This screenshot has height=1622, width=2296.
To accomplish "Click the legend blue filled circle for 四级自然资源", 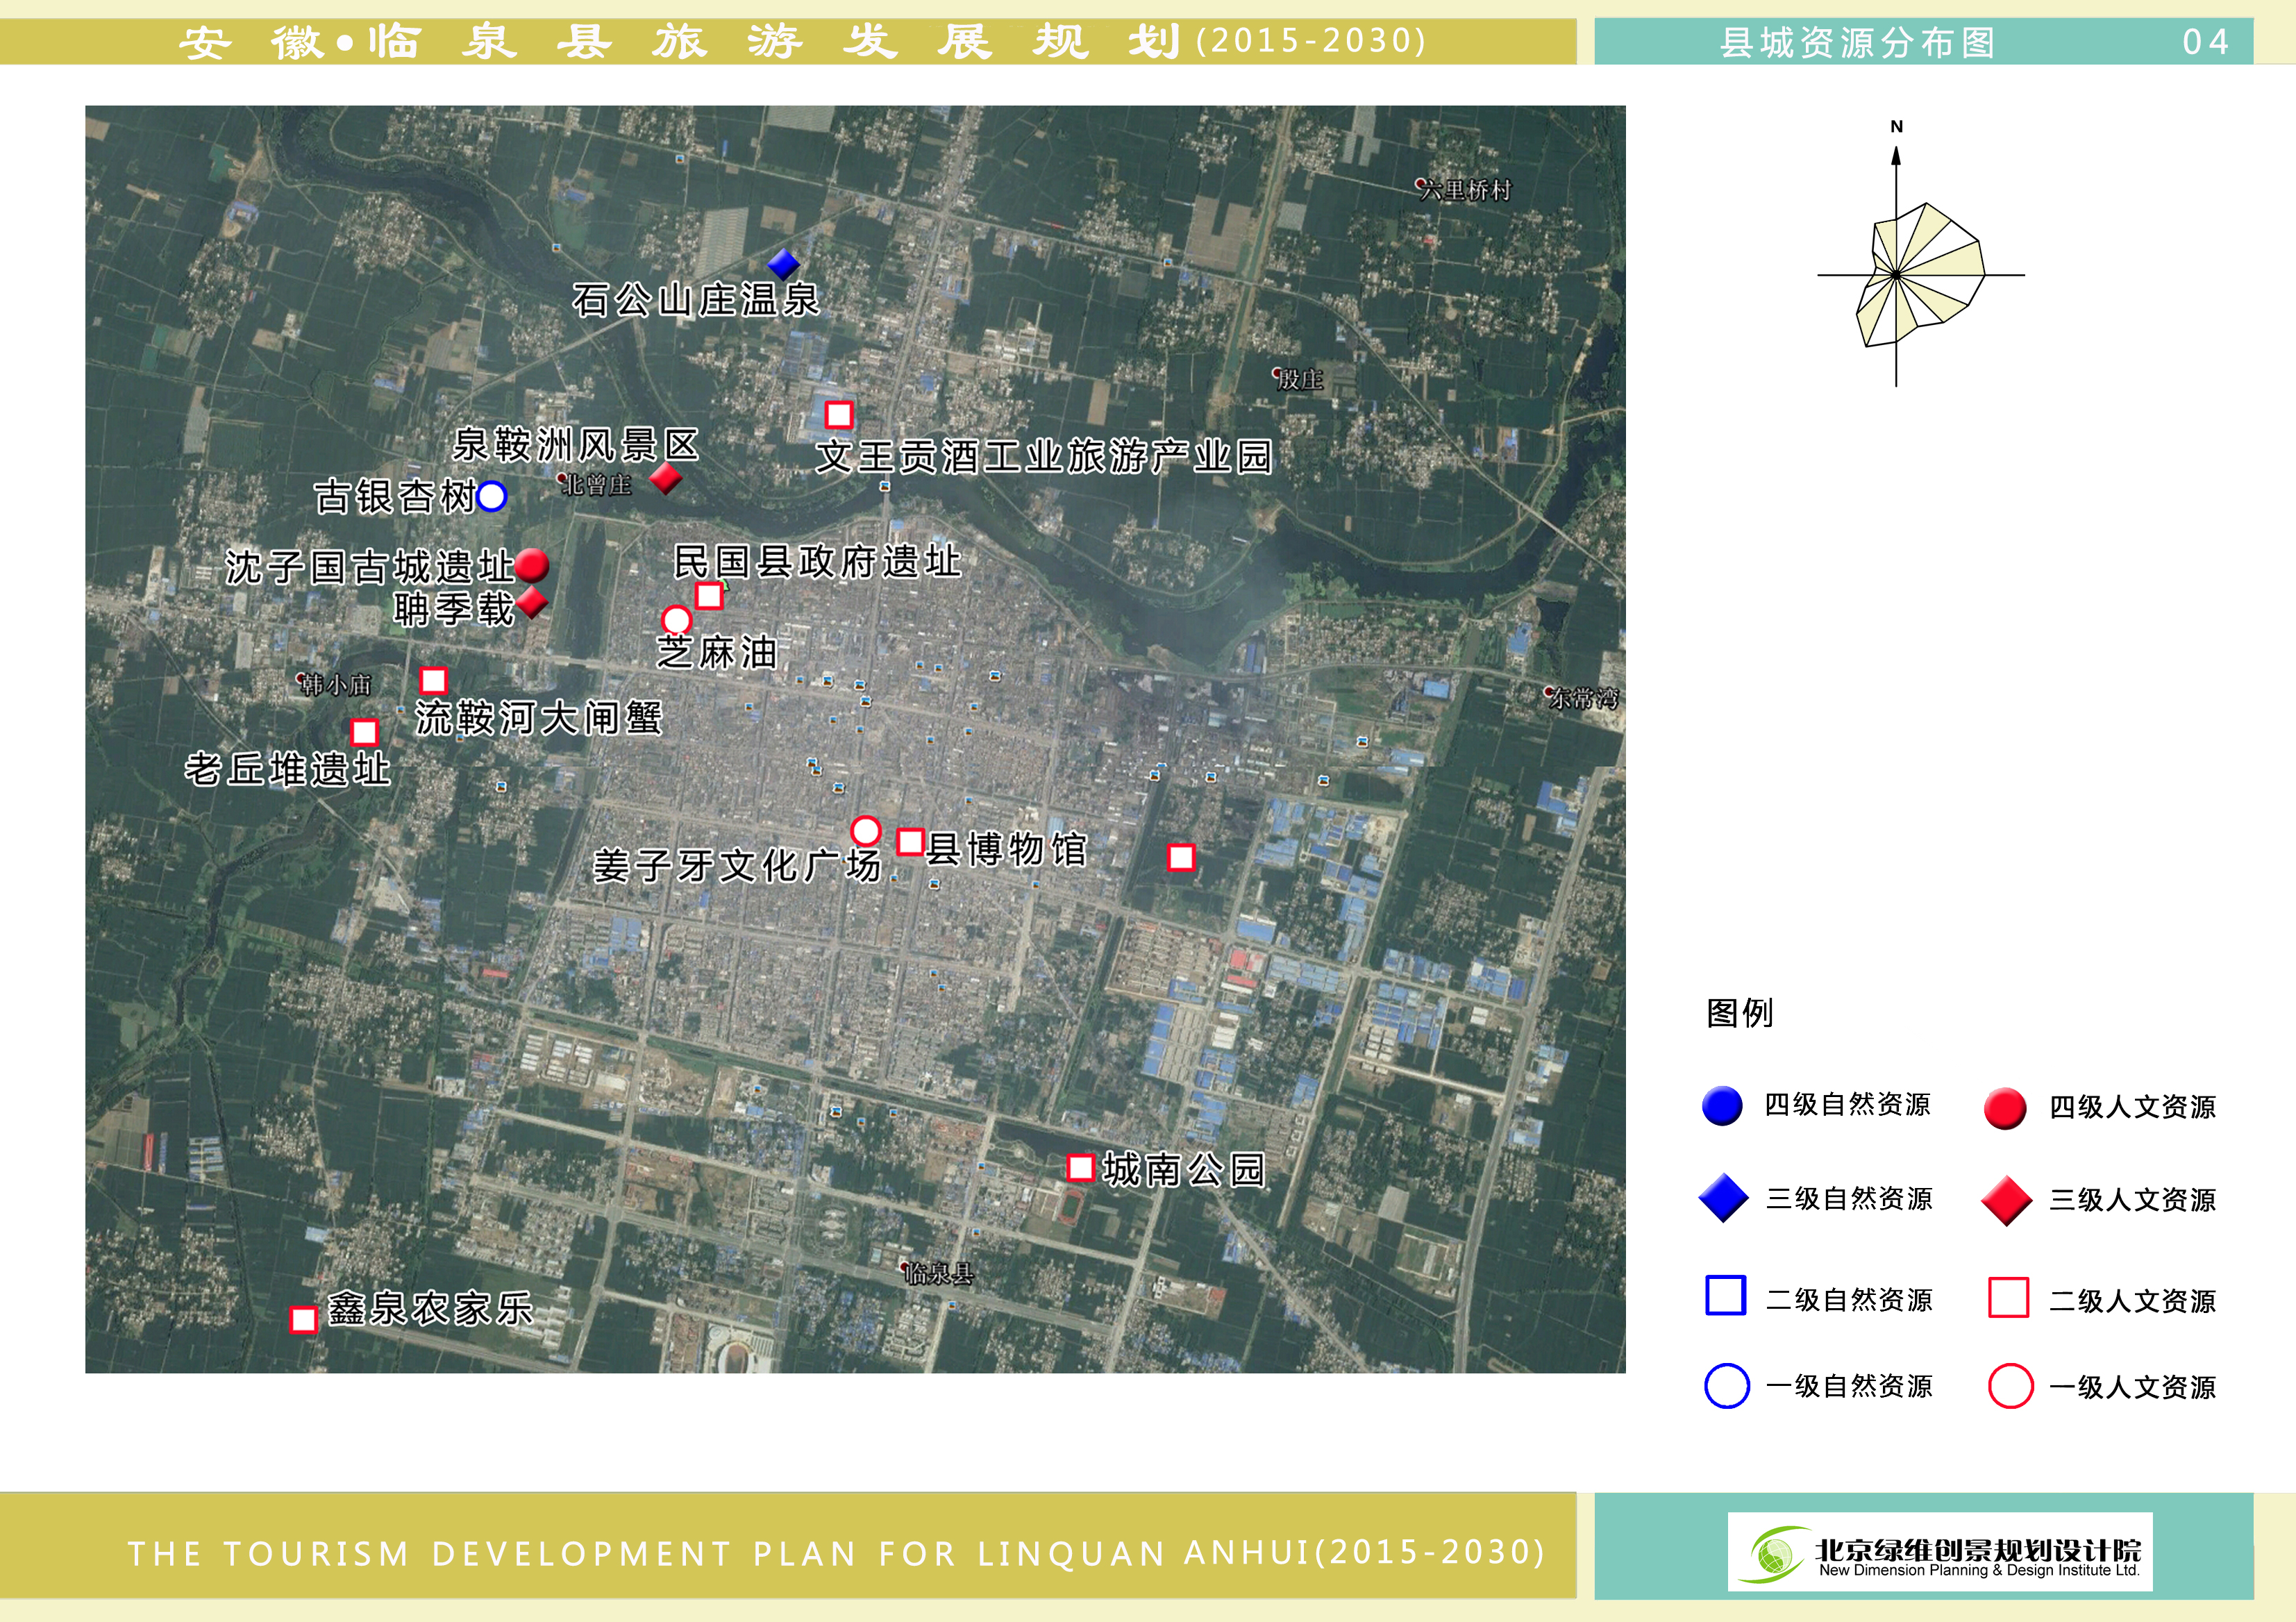I will 1722,1106.
